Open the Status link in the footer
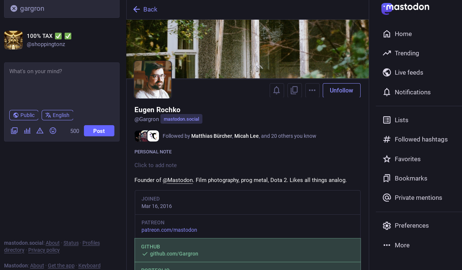The image size is (462, 270). [71, 243]
